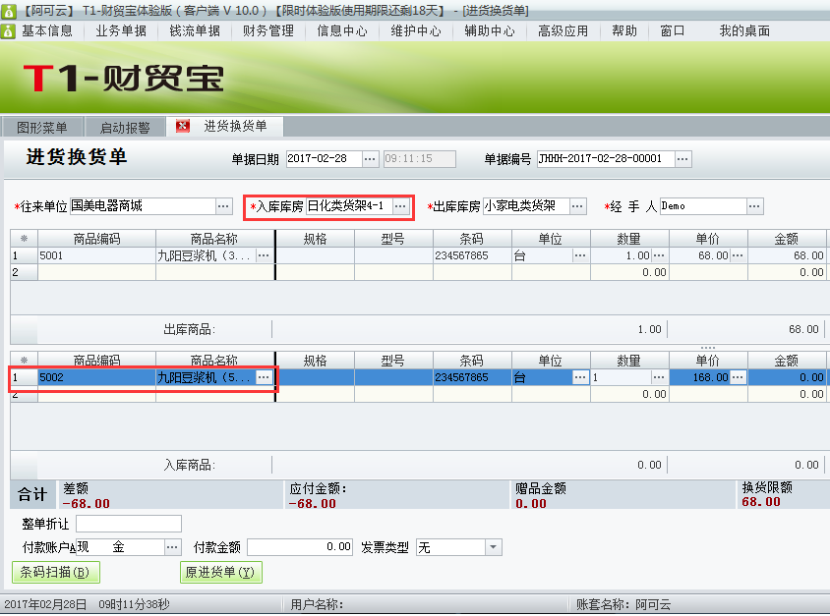The image size is (830, 616).
Task: Click 单据日期 input showing 2017-02-28
Action: coord(324,158)
